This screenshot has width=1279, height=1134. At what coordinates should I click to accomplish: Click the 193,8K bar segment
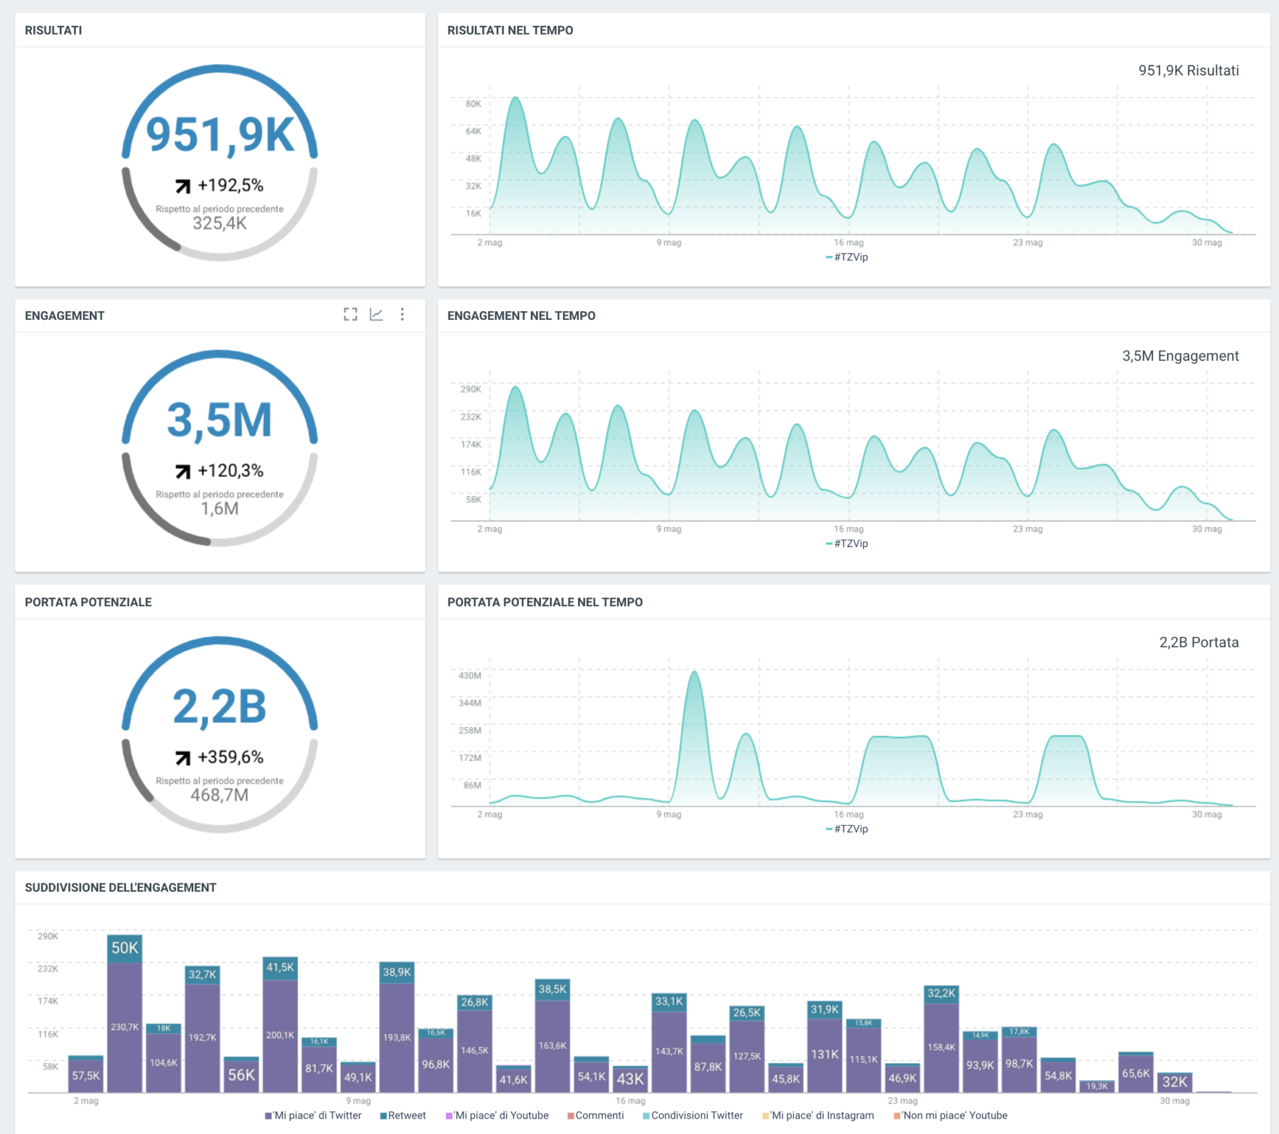click(x=397, y=1037)
